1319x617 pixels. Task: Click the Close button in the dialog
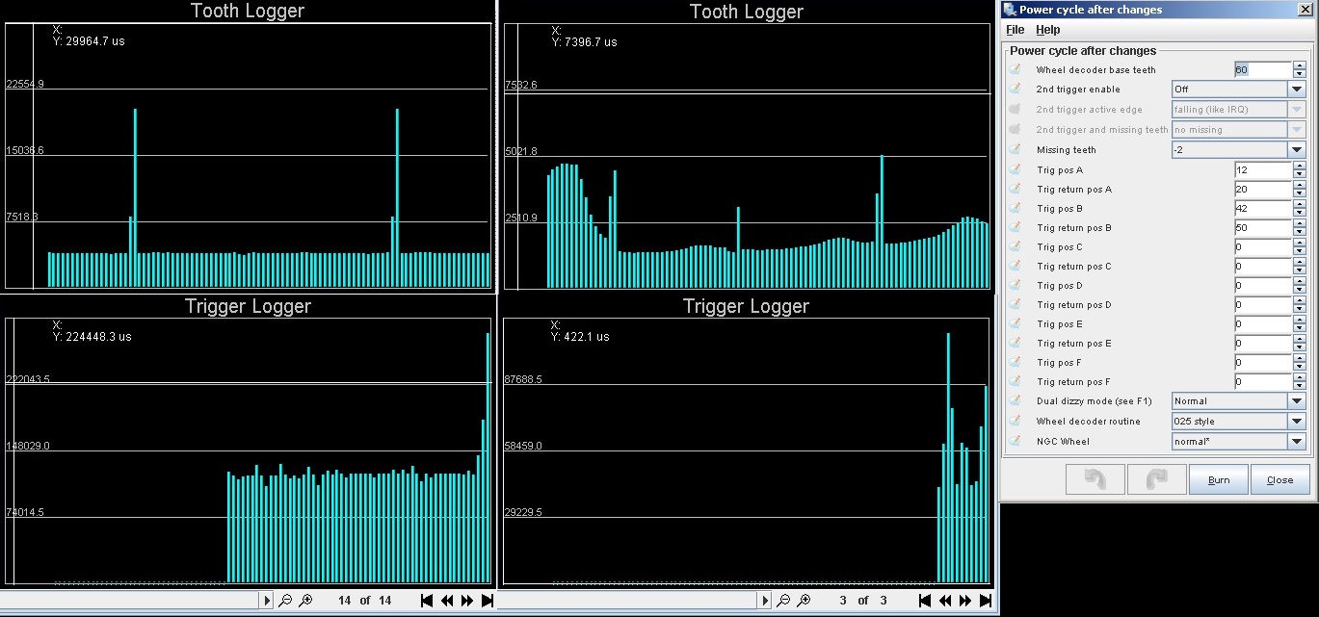coord(1280,479)
